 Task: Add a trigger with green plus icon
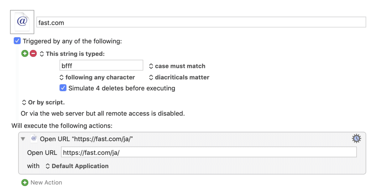25,54
